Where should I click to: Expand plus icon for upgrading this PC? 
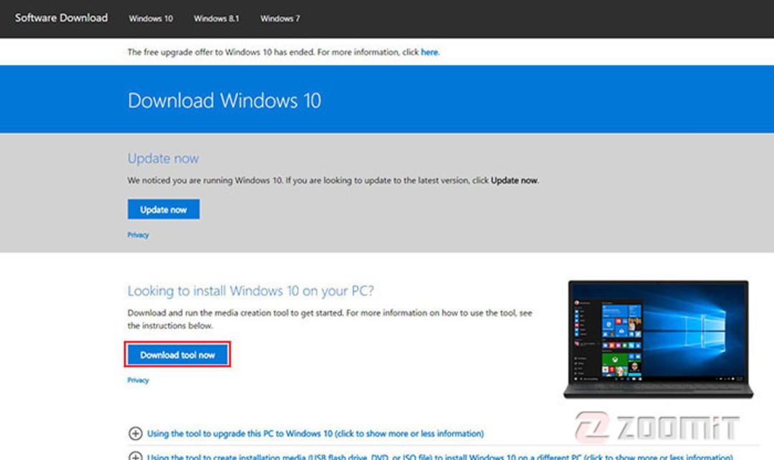point(135,434)
